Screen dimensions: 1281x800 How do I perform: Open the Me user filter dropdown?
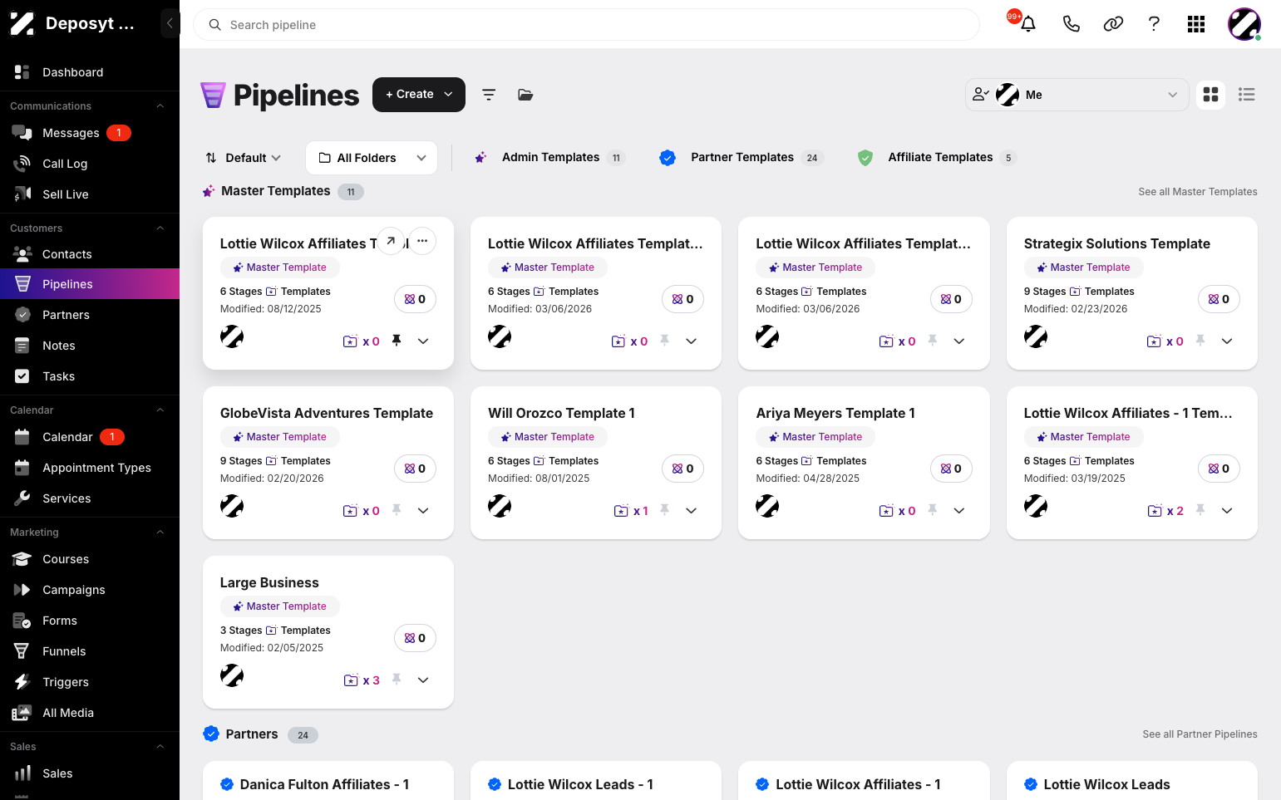1077,95
